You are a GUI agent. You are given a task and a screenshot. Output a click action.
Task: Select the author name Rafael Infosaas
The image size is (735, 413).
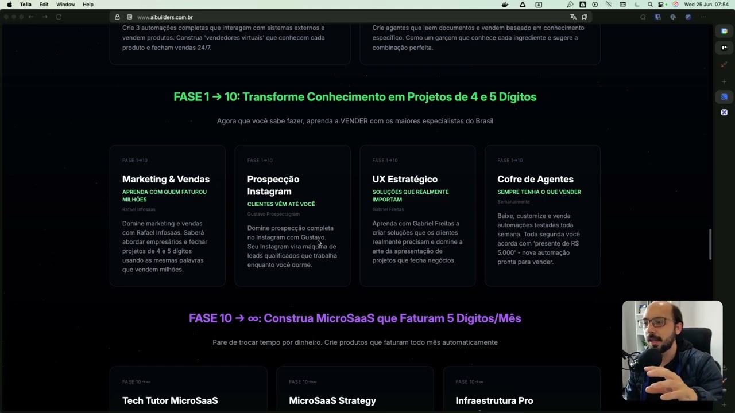coord(139,210)
